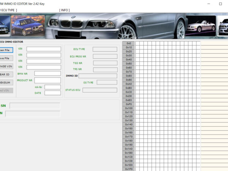Focus the second VIN input field
The height and width of the screenshot is (171, 228).
tap(44, 55)
